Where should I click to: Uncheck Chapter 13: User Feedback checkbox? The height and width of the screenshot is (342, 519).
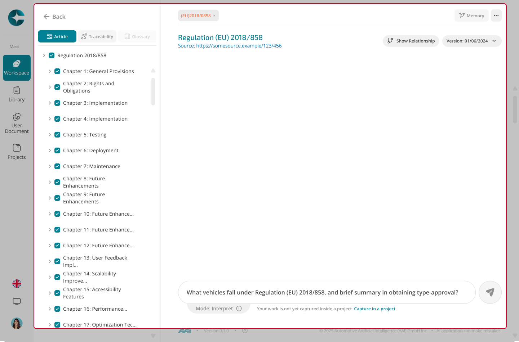coord(57,261)
